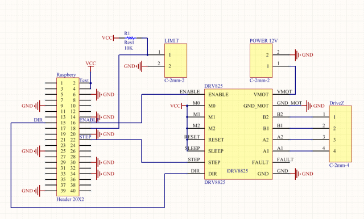Select blue 'STEP' net label near header pin 22
The height and width of the screenshot is (219, 364).
coord(85,137)
